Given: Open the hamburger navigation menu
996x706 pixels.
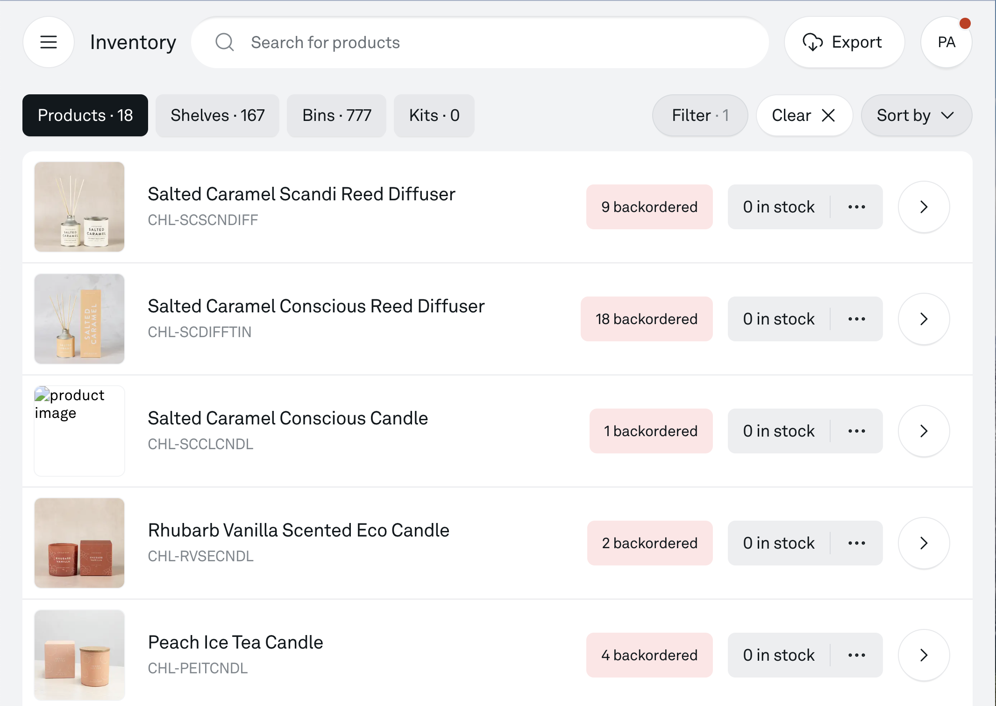Looking at the screenshot, I should coord(49,42).
